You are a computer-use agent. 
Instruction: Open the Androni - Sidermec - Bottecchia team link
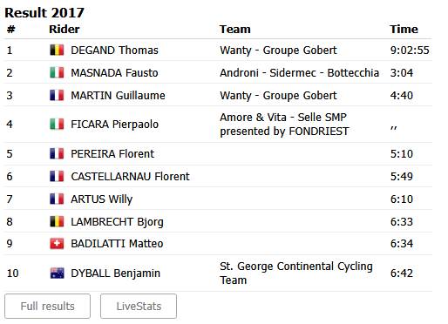coord(299,73)
